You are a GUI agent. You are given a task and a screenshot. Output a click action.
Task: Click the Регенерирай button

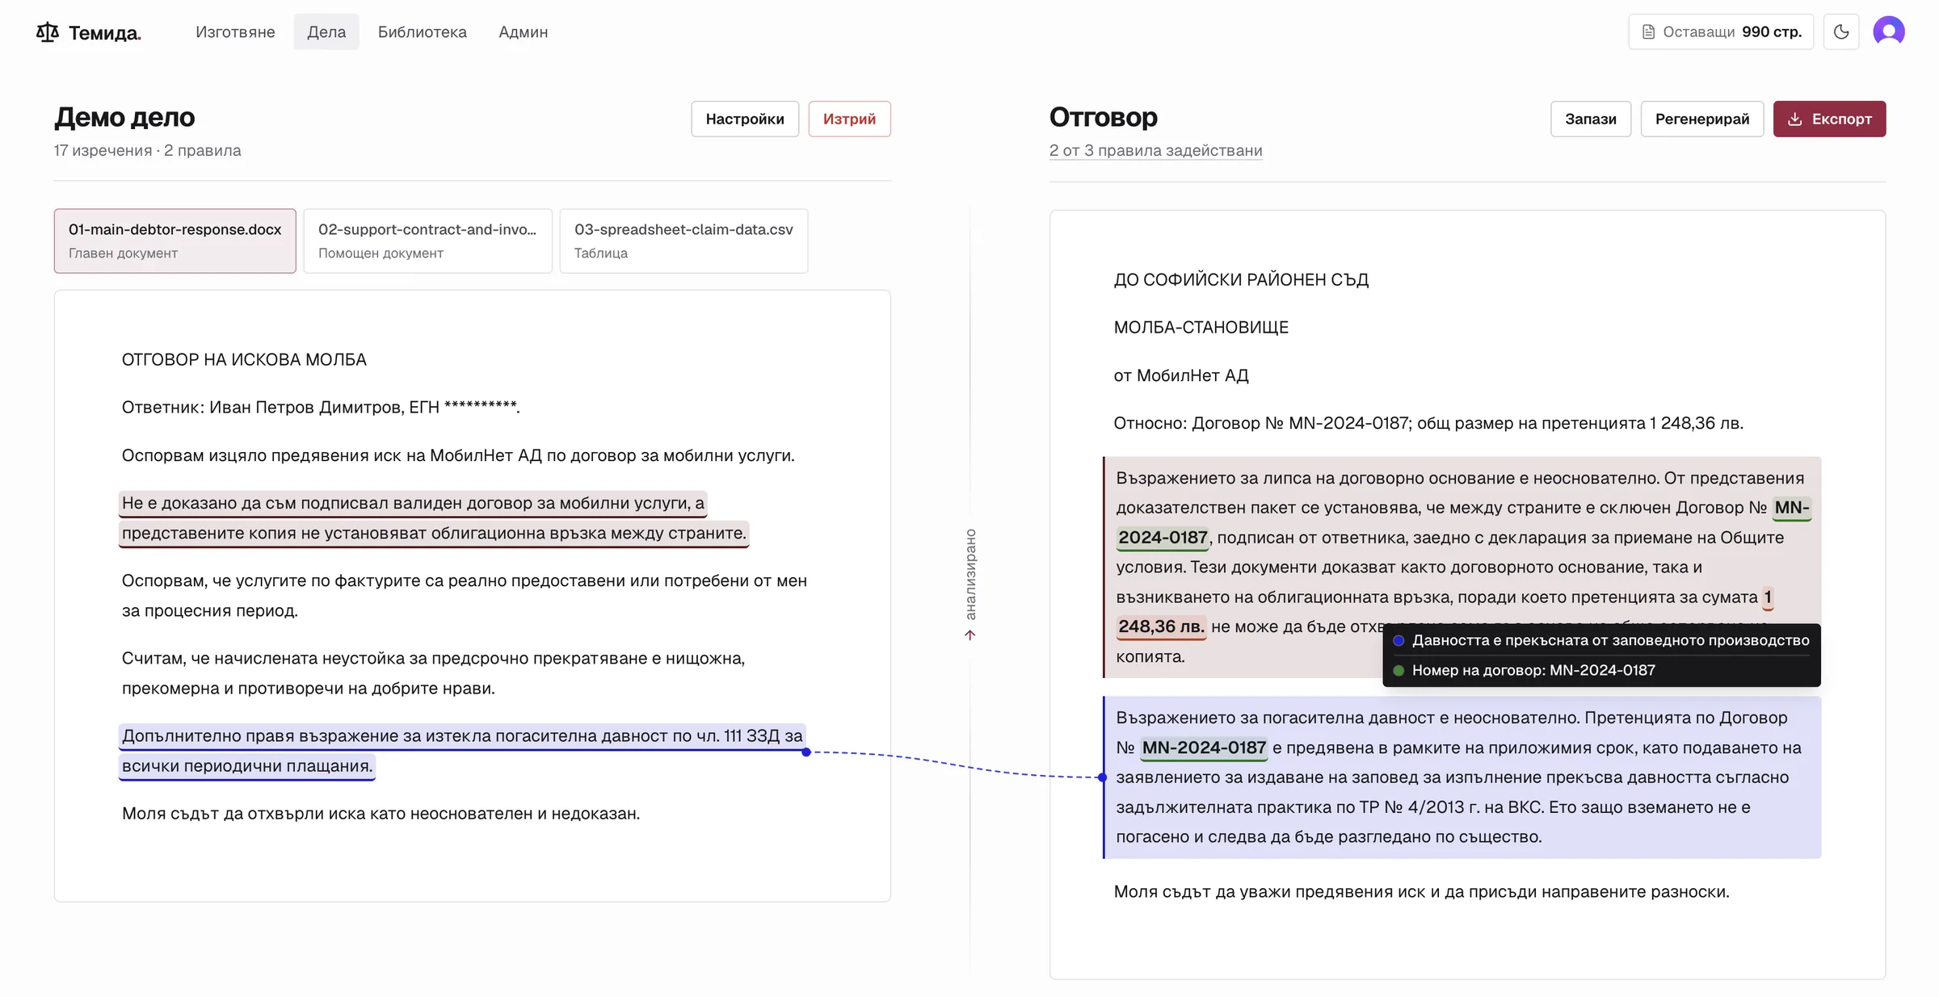1701,119
